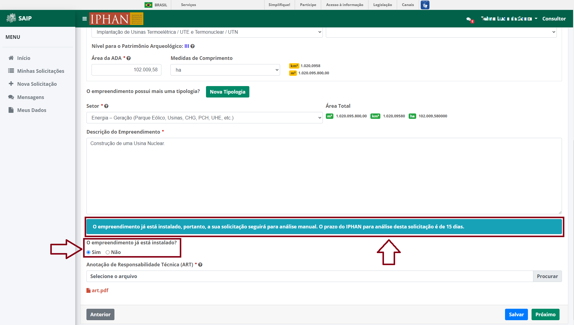Click the BRASIL portal link
Viewport: 574px width, 325px height.
[x=161, y=5]
